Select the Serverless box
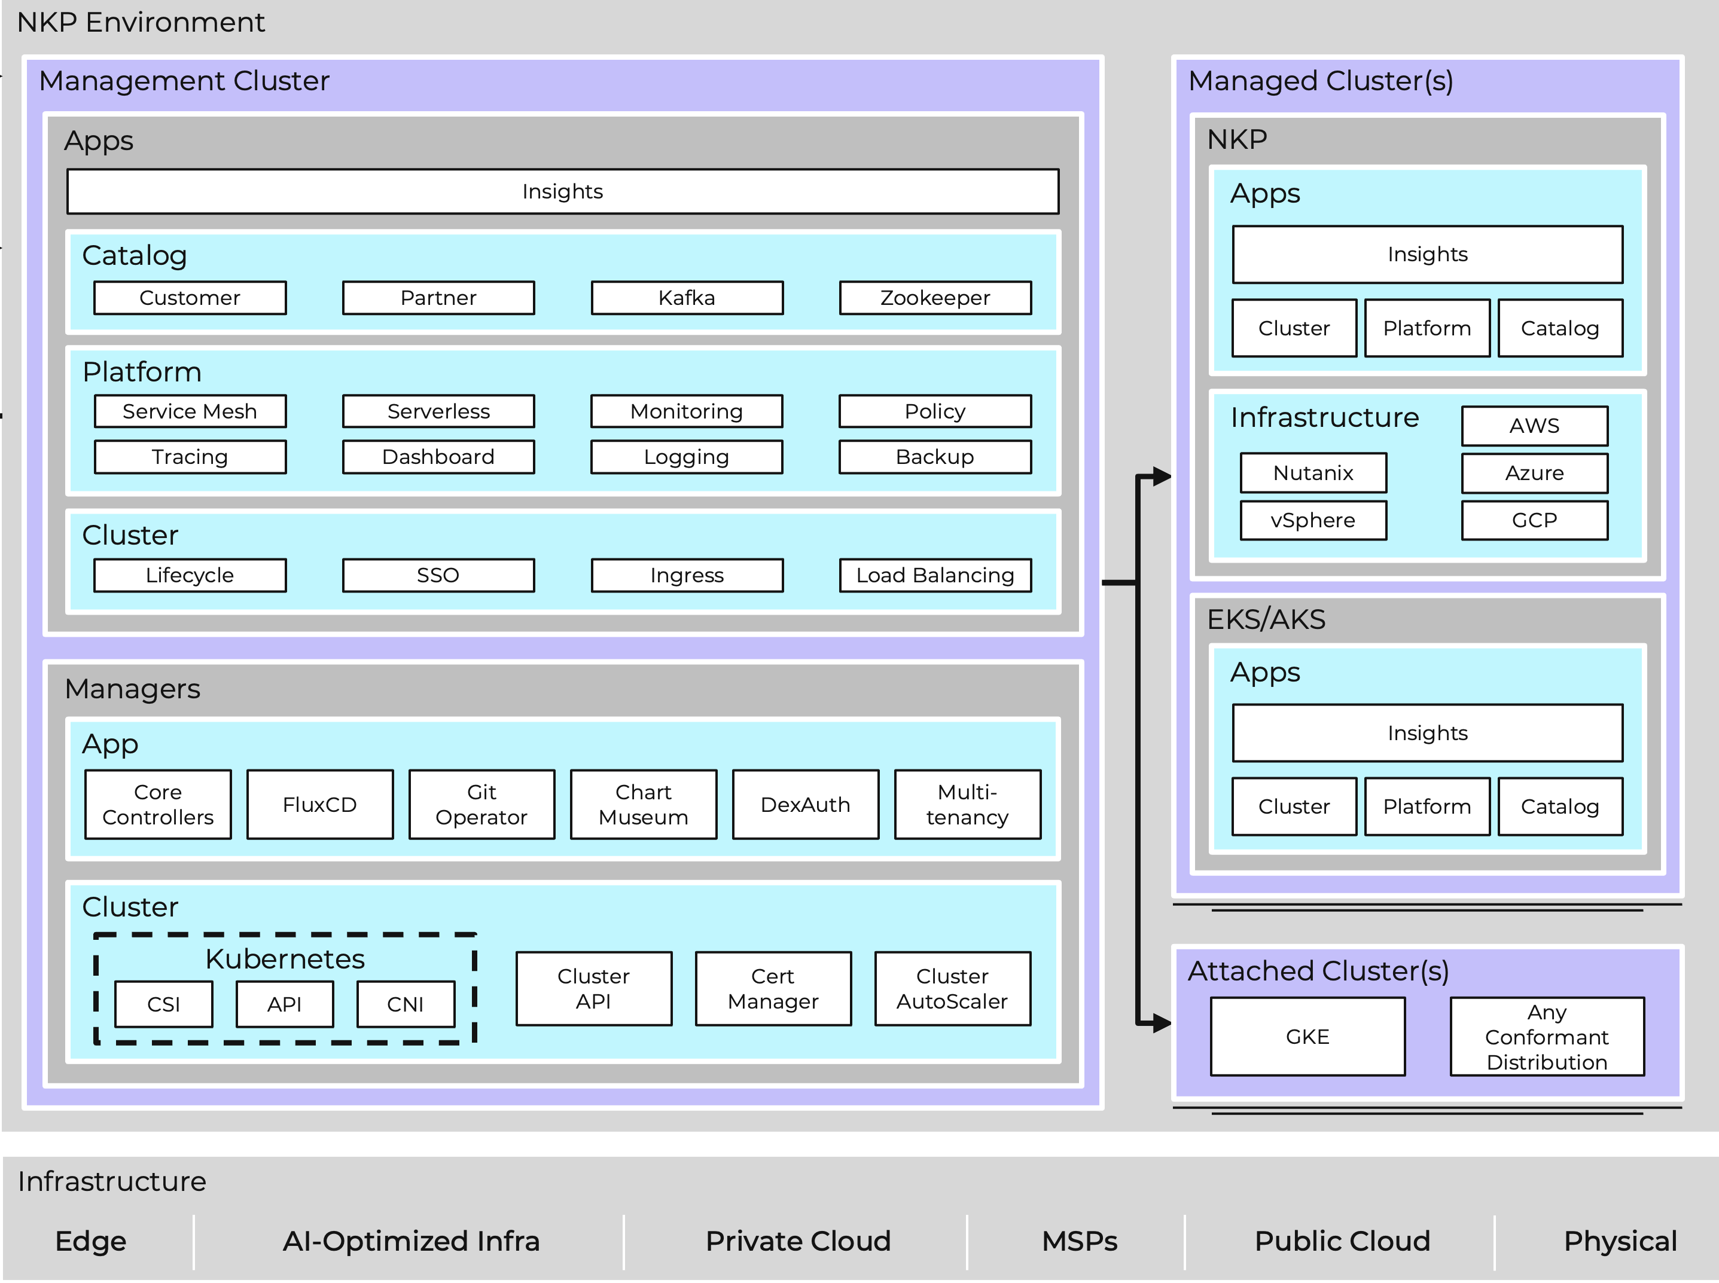Viewport: 1719px width, 1283px height. pos(438,411)
